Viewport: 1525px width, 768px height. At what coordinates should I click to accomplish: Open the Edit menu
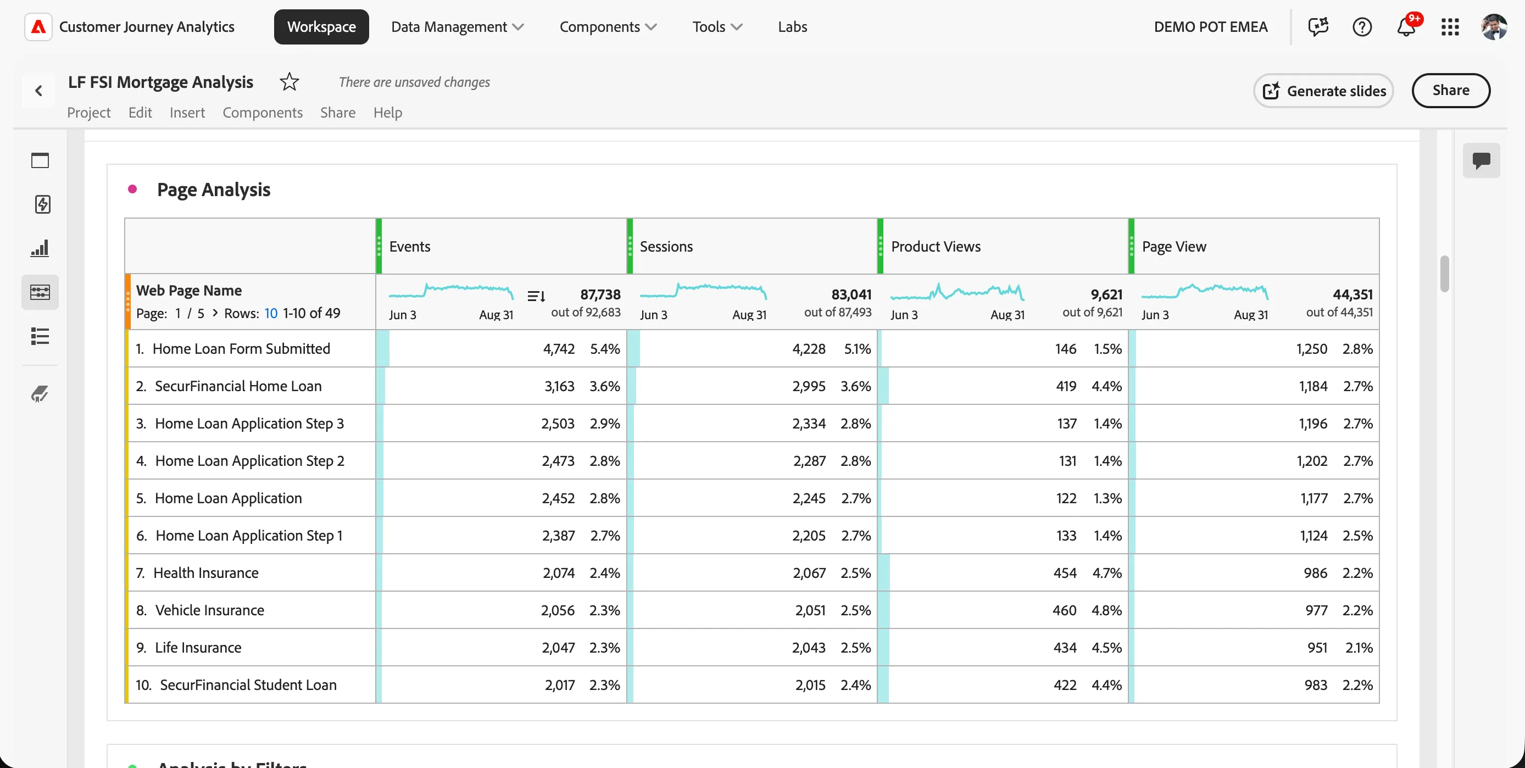[140, 113]
